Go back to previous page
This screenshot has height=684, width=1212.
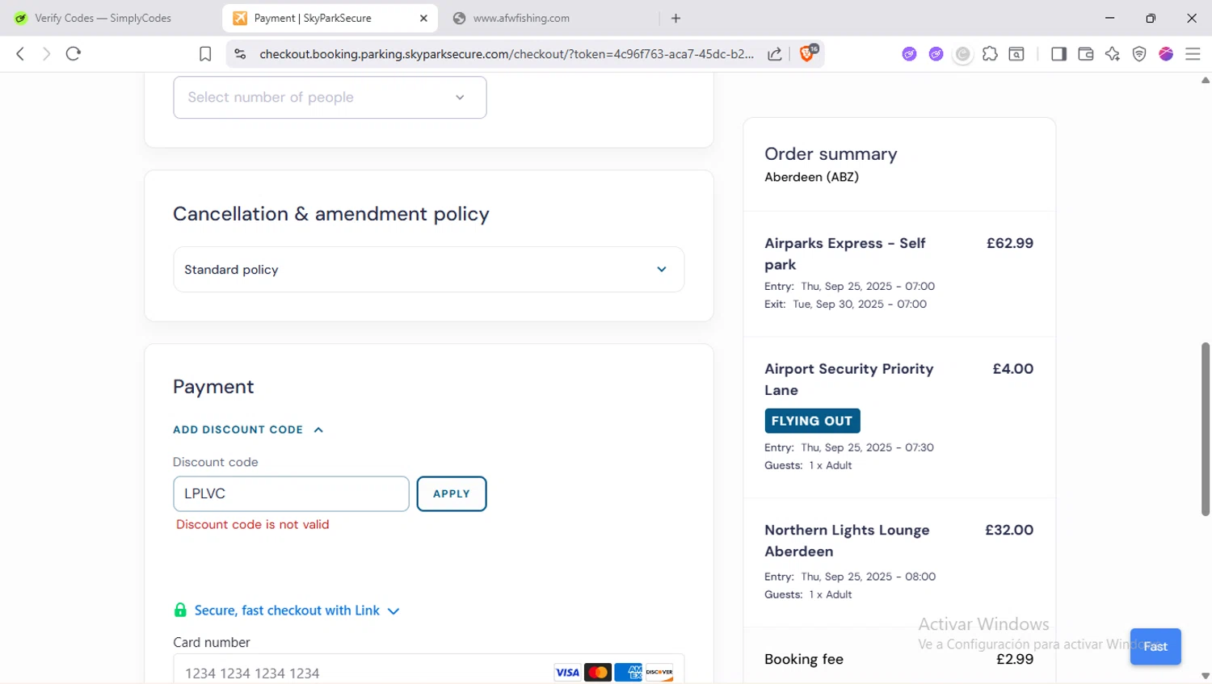pos(20,54)
